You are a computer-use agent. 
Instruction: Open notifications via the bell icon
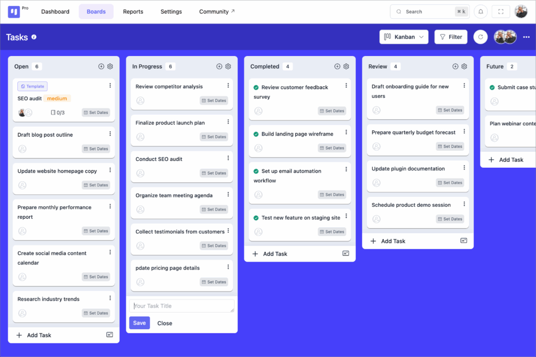point(481,11)
